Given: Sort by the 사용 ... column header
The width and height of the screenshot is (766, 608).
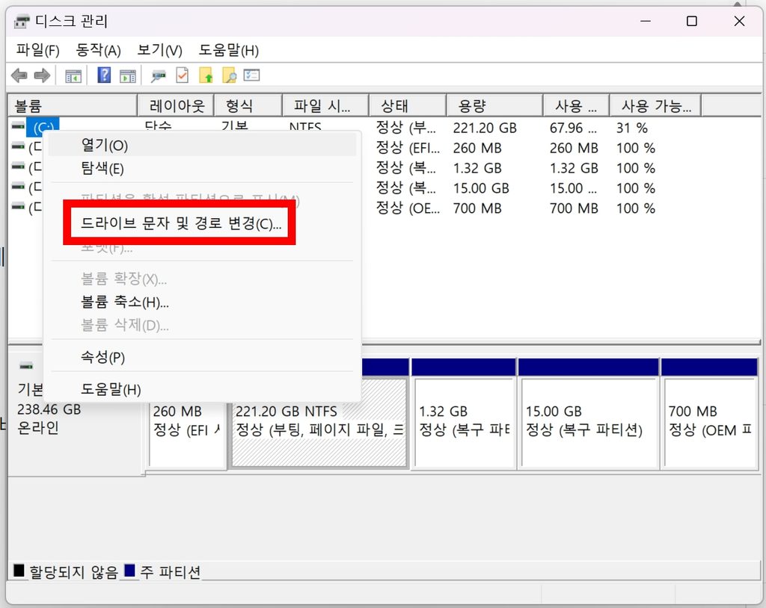Looking at the screenshot, I should tap(576, 105).
